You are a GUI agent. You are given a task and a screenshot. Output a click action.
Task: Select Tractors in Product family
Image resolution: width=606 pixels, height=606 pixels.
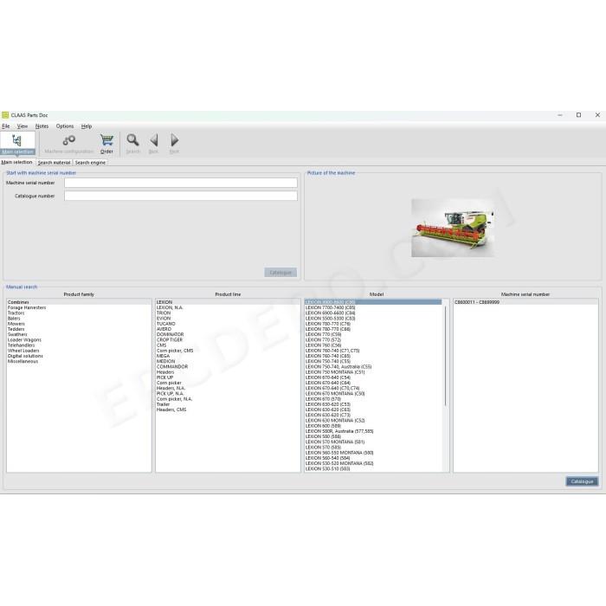pyautogui.click(x=79, y=313)
